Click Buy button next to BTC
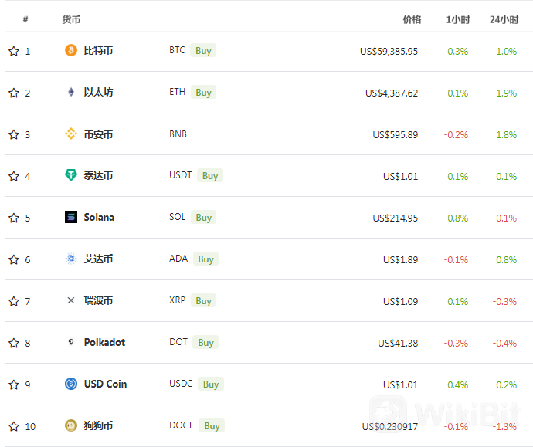The height and width of the screenshot is (447, 533). tap(203, 51)
